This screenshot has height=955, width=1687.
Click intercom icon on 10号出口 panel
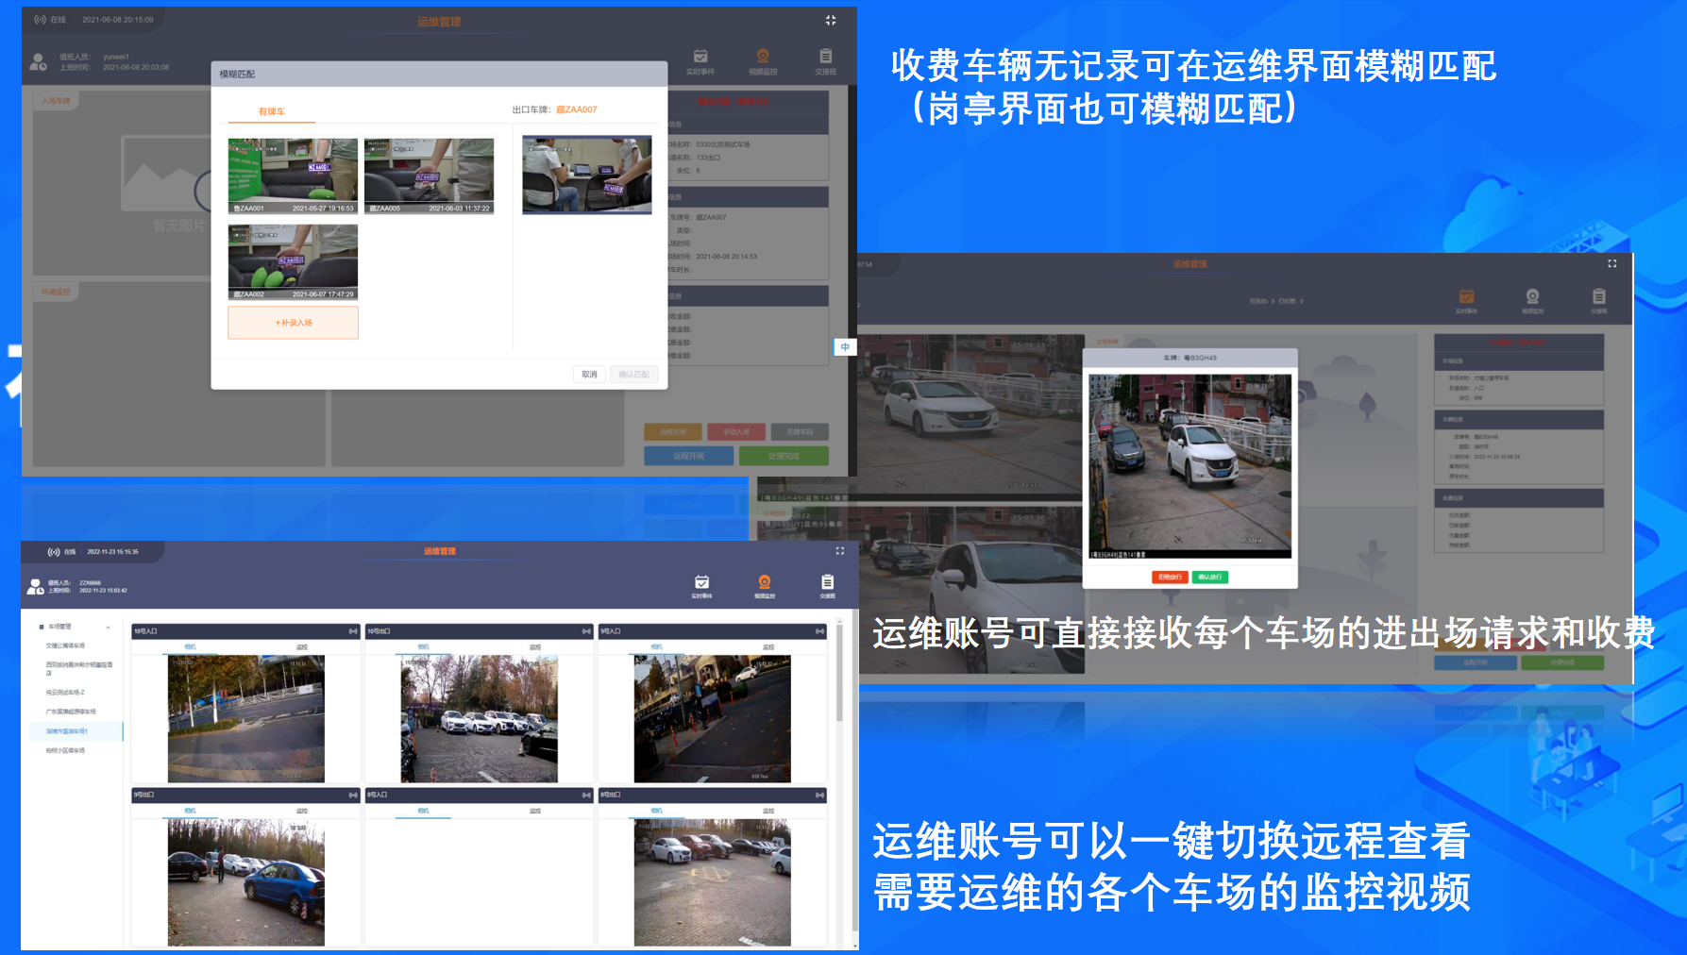point(586,631)
